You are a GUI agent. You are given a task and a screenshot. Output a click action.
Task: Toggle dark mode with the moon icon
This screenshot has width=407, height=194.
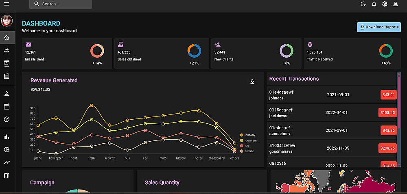pos(363,4)
